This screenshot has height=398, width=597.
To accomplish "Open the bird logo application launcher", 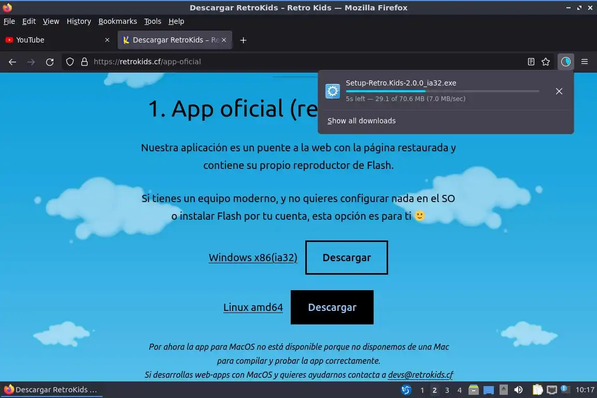I will tap(406, 390).
